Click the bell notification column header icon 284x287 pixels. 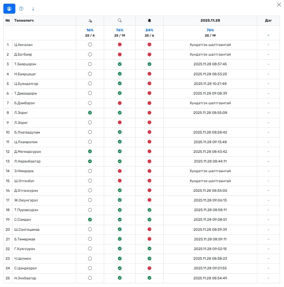[x=149, y=21]
